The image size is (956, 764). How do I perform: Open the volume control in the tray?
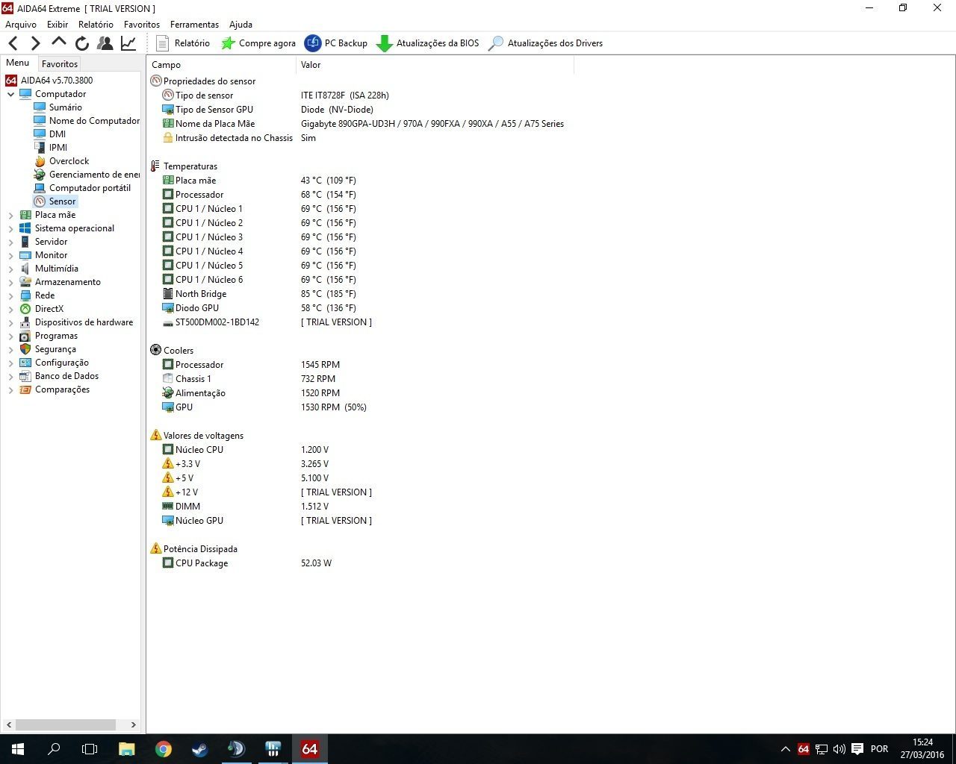pos(839,749)
